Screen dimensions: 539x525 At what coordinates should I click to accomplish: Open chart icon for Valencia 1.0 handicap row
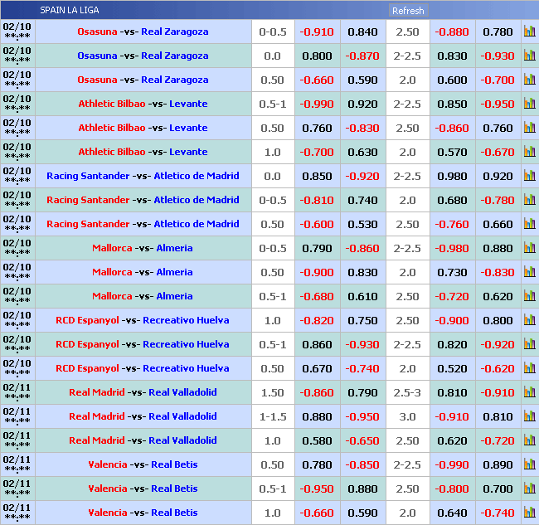529,513
